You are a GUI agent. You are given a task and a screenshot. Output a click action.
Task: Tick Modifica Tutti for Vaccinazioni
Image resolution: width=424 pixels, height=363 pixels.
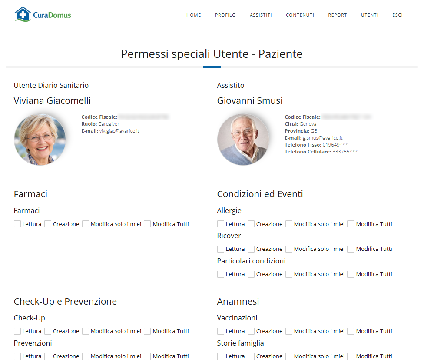pyautogui.click(x=351, y=331)
